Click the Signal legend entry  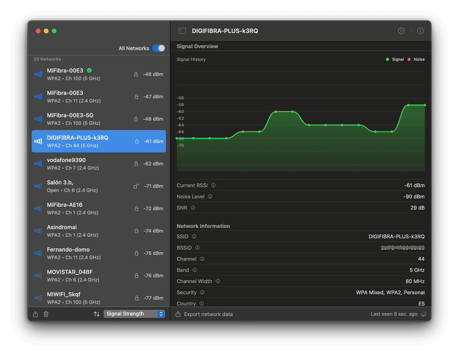[395, 59]
